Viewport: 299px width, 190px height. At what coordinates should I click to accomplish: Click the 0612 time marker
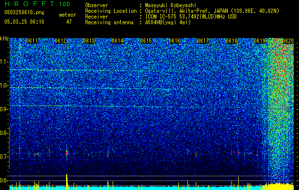coord(60,41)
